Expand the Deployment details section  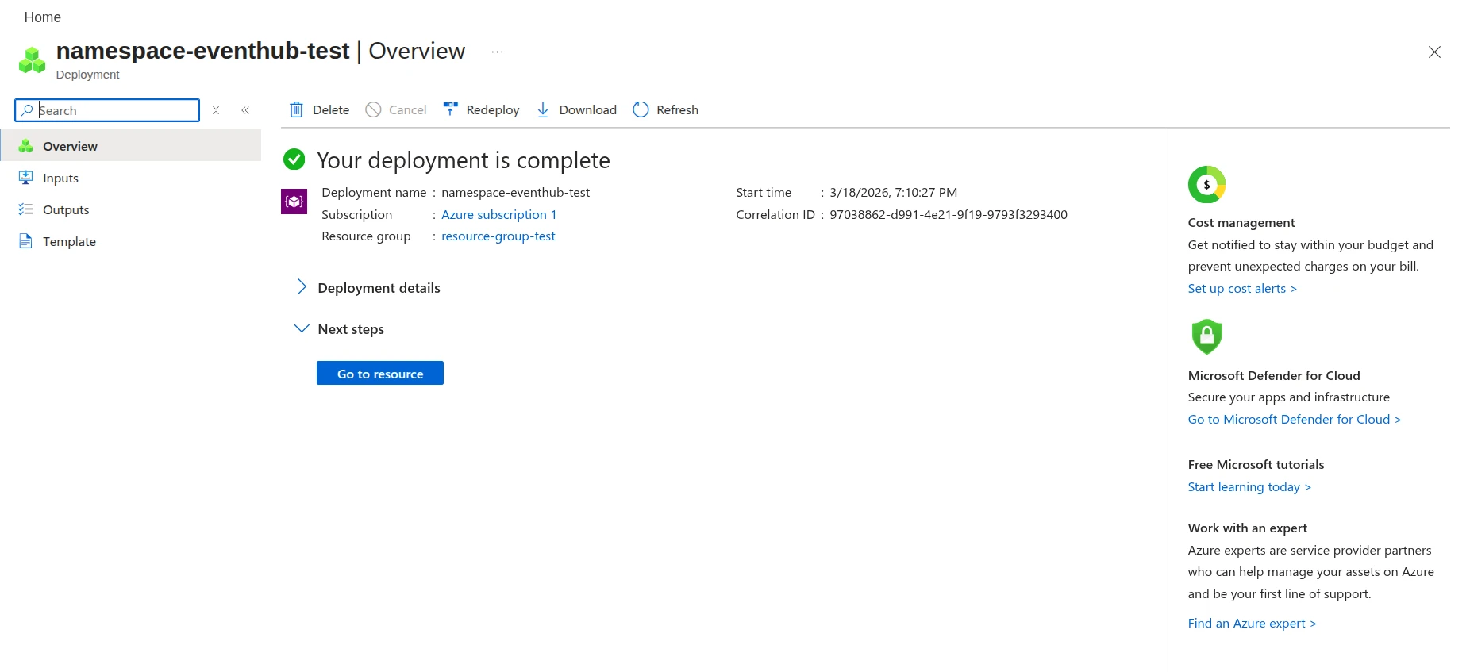[302, 287]
